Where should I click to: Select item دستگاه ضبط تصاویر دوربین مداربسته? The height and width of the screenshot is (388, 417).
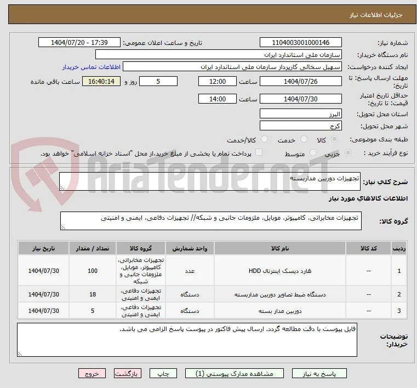click(280, 294)
